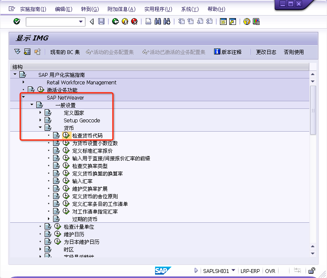Image resolution: width=327 pixels, height=278 pixels.
Task: Open the 编辑(E) menu
Action: [64, 9]
